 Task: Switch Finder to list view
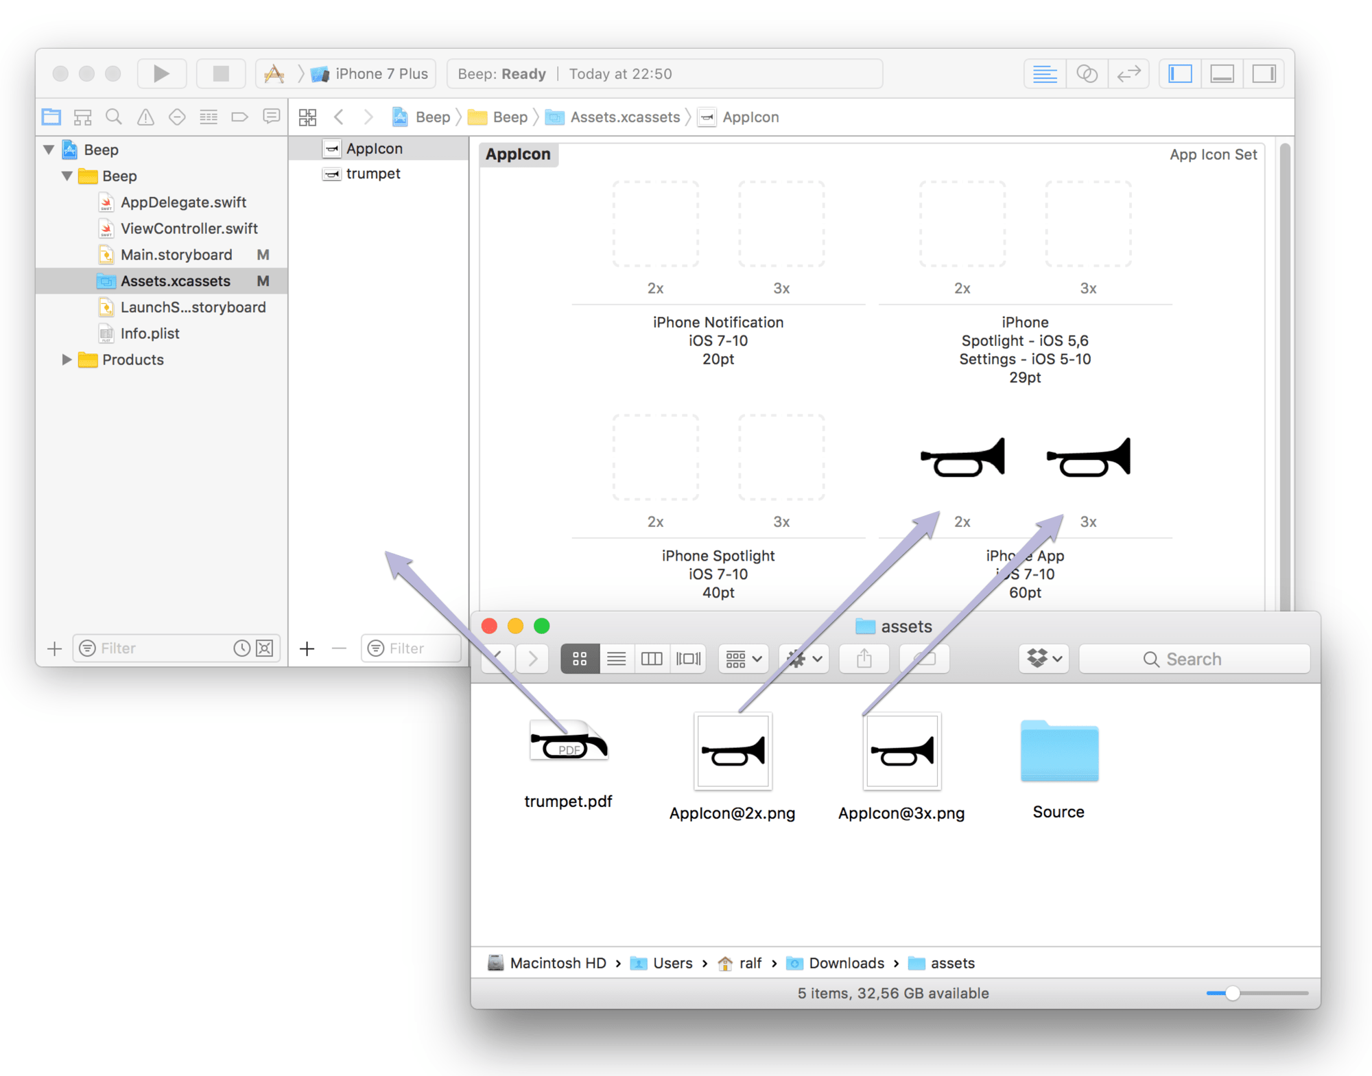click(x=616, y=659)
